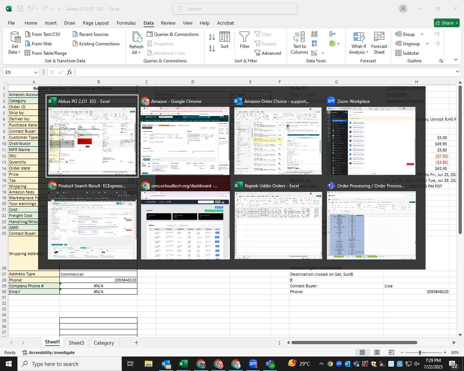Switch to the Formulas tab
This screenshot has width=464, height=371.
pyautogui.click(x=126, y=23)
